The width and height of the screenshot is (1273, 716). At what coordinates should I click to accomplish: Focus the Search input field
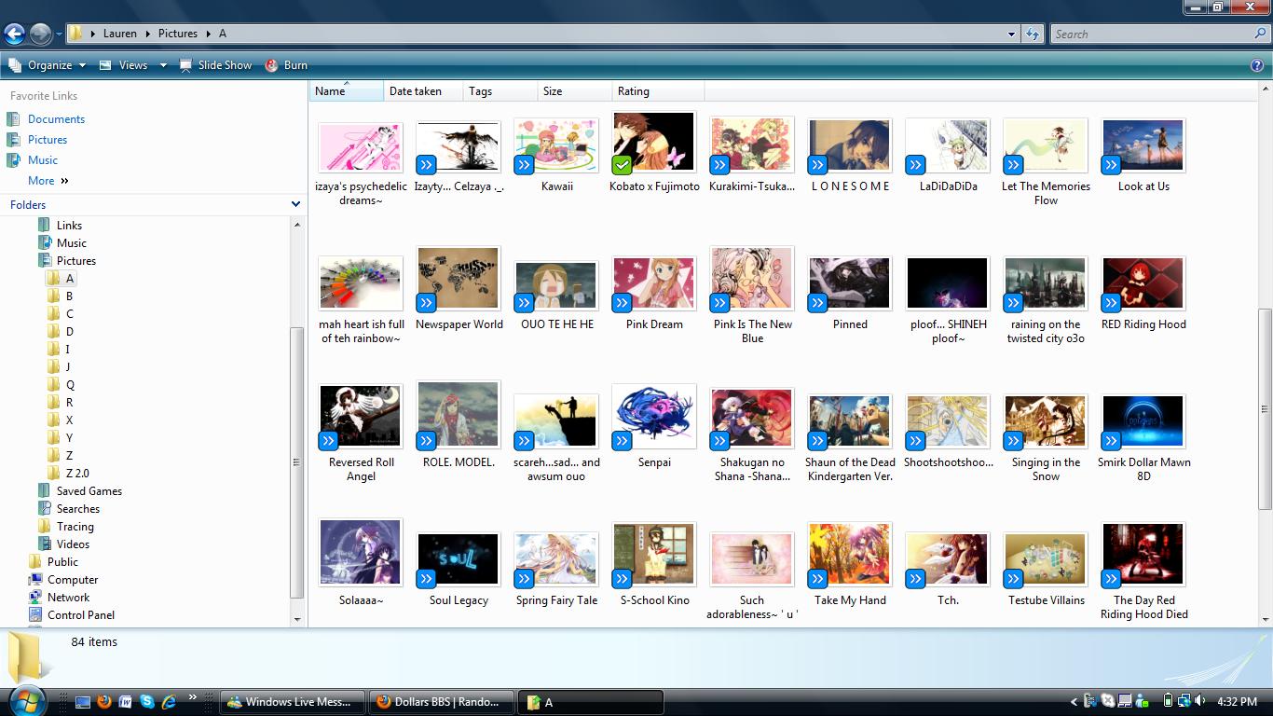click(x=1153, y=34)
